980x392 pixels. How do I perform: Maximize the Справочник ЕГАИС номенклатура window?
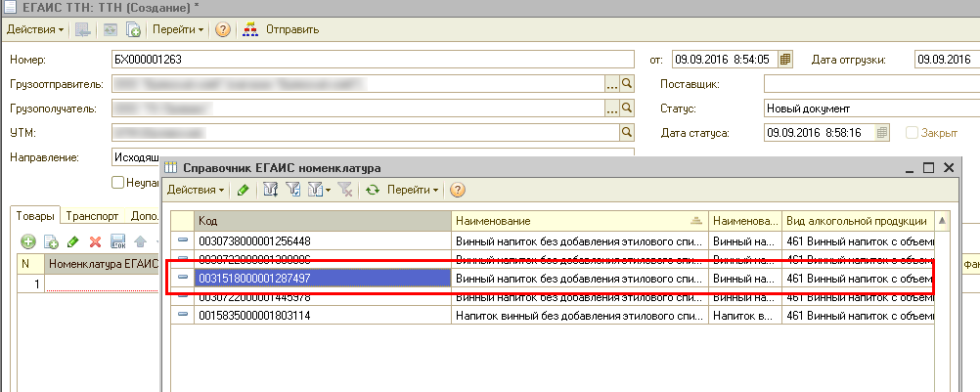pos(929,167)
